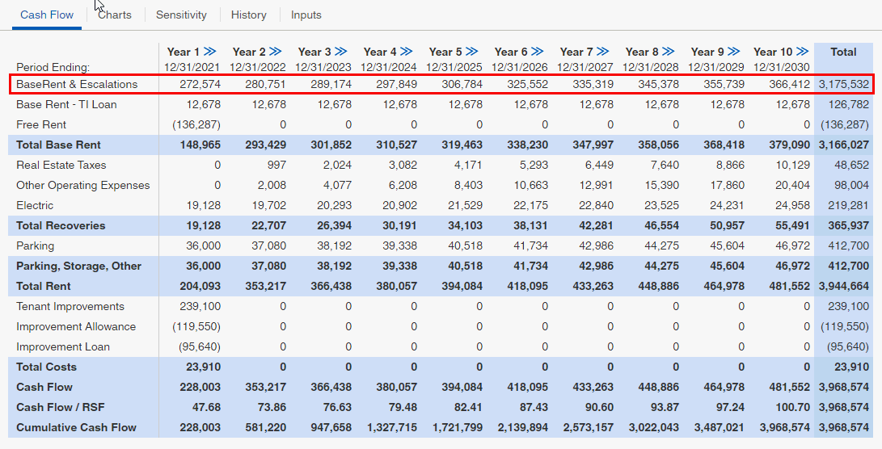This screenshot has height=449, width=882.
Task: Select the Cash Flow tab
Action: pyautogui.click(x=47, y=15)
